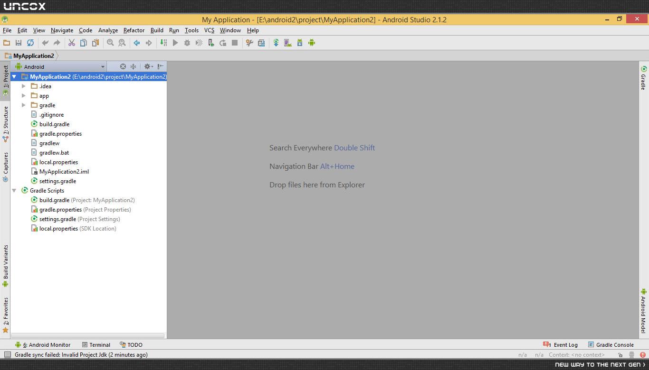Click the Attach Debugger to Android Process icon
The height and width of the screenshot is (370, 649).
[x=211, y=43]
